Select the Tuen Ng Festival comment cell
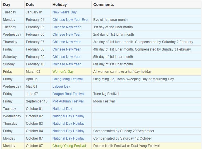This screenshot has width=202, height=149. [147, 94]
